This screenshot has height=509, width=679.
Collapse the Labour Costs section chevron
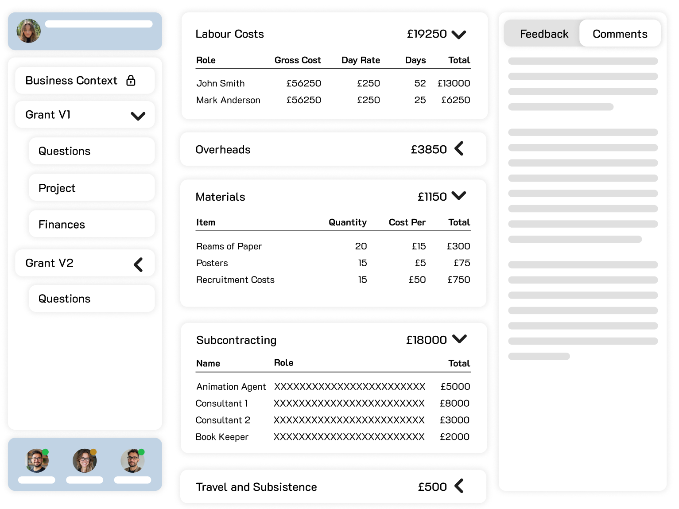click(459, 35)
